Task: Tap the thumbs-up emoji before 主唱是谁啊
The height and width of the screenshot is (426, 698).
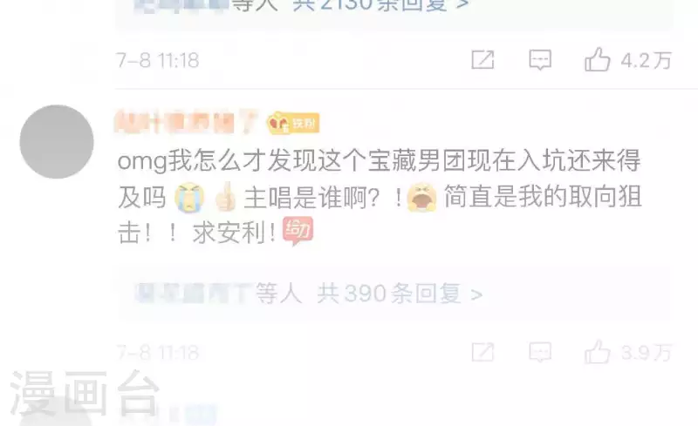Action: 225,197
